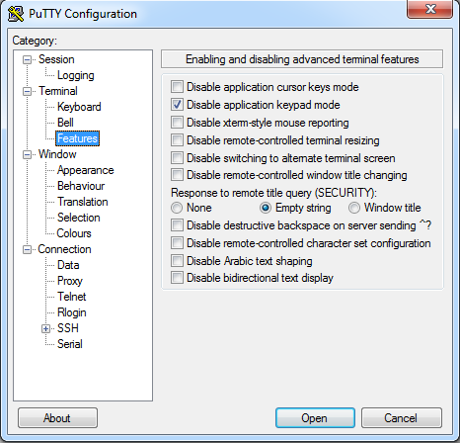Click the PuTTY icon in title bar
The width and height of the screenshot is (460, 443).
click(x=15, y=14)
